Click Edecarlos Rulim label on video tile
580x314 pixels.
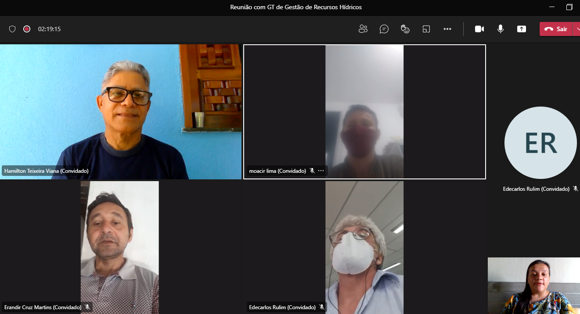coord(282,307)
